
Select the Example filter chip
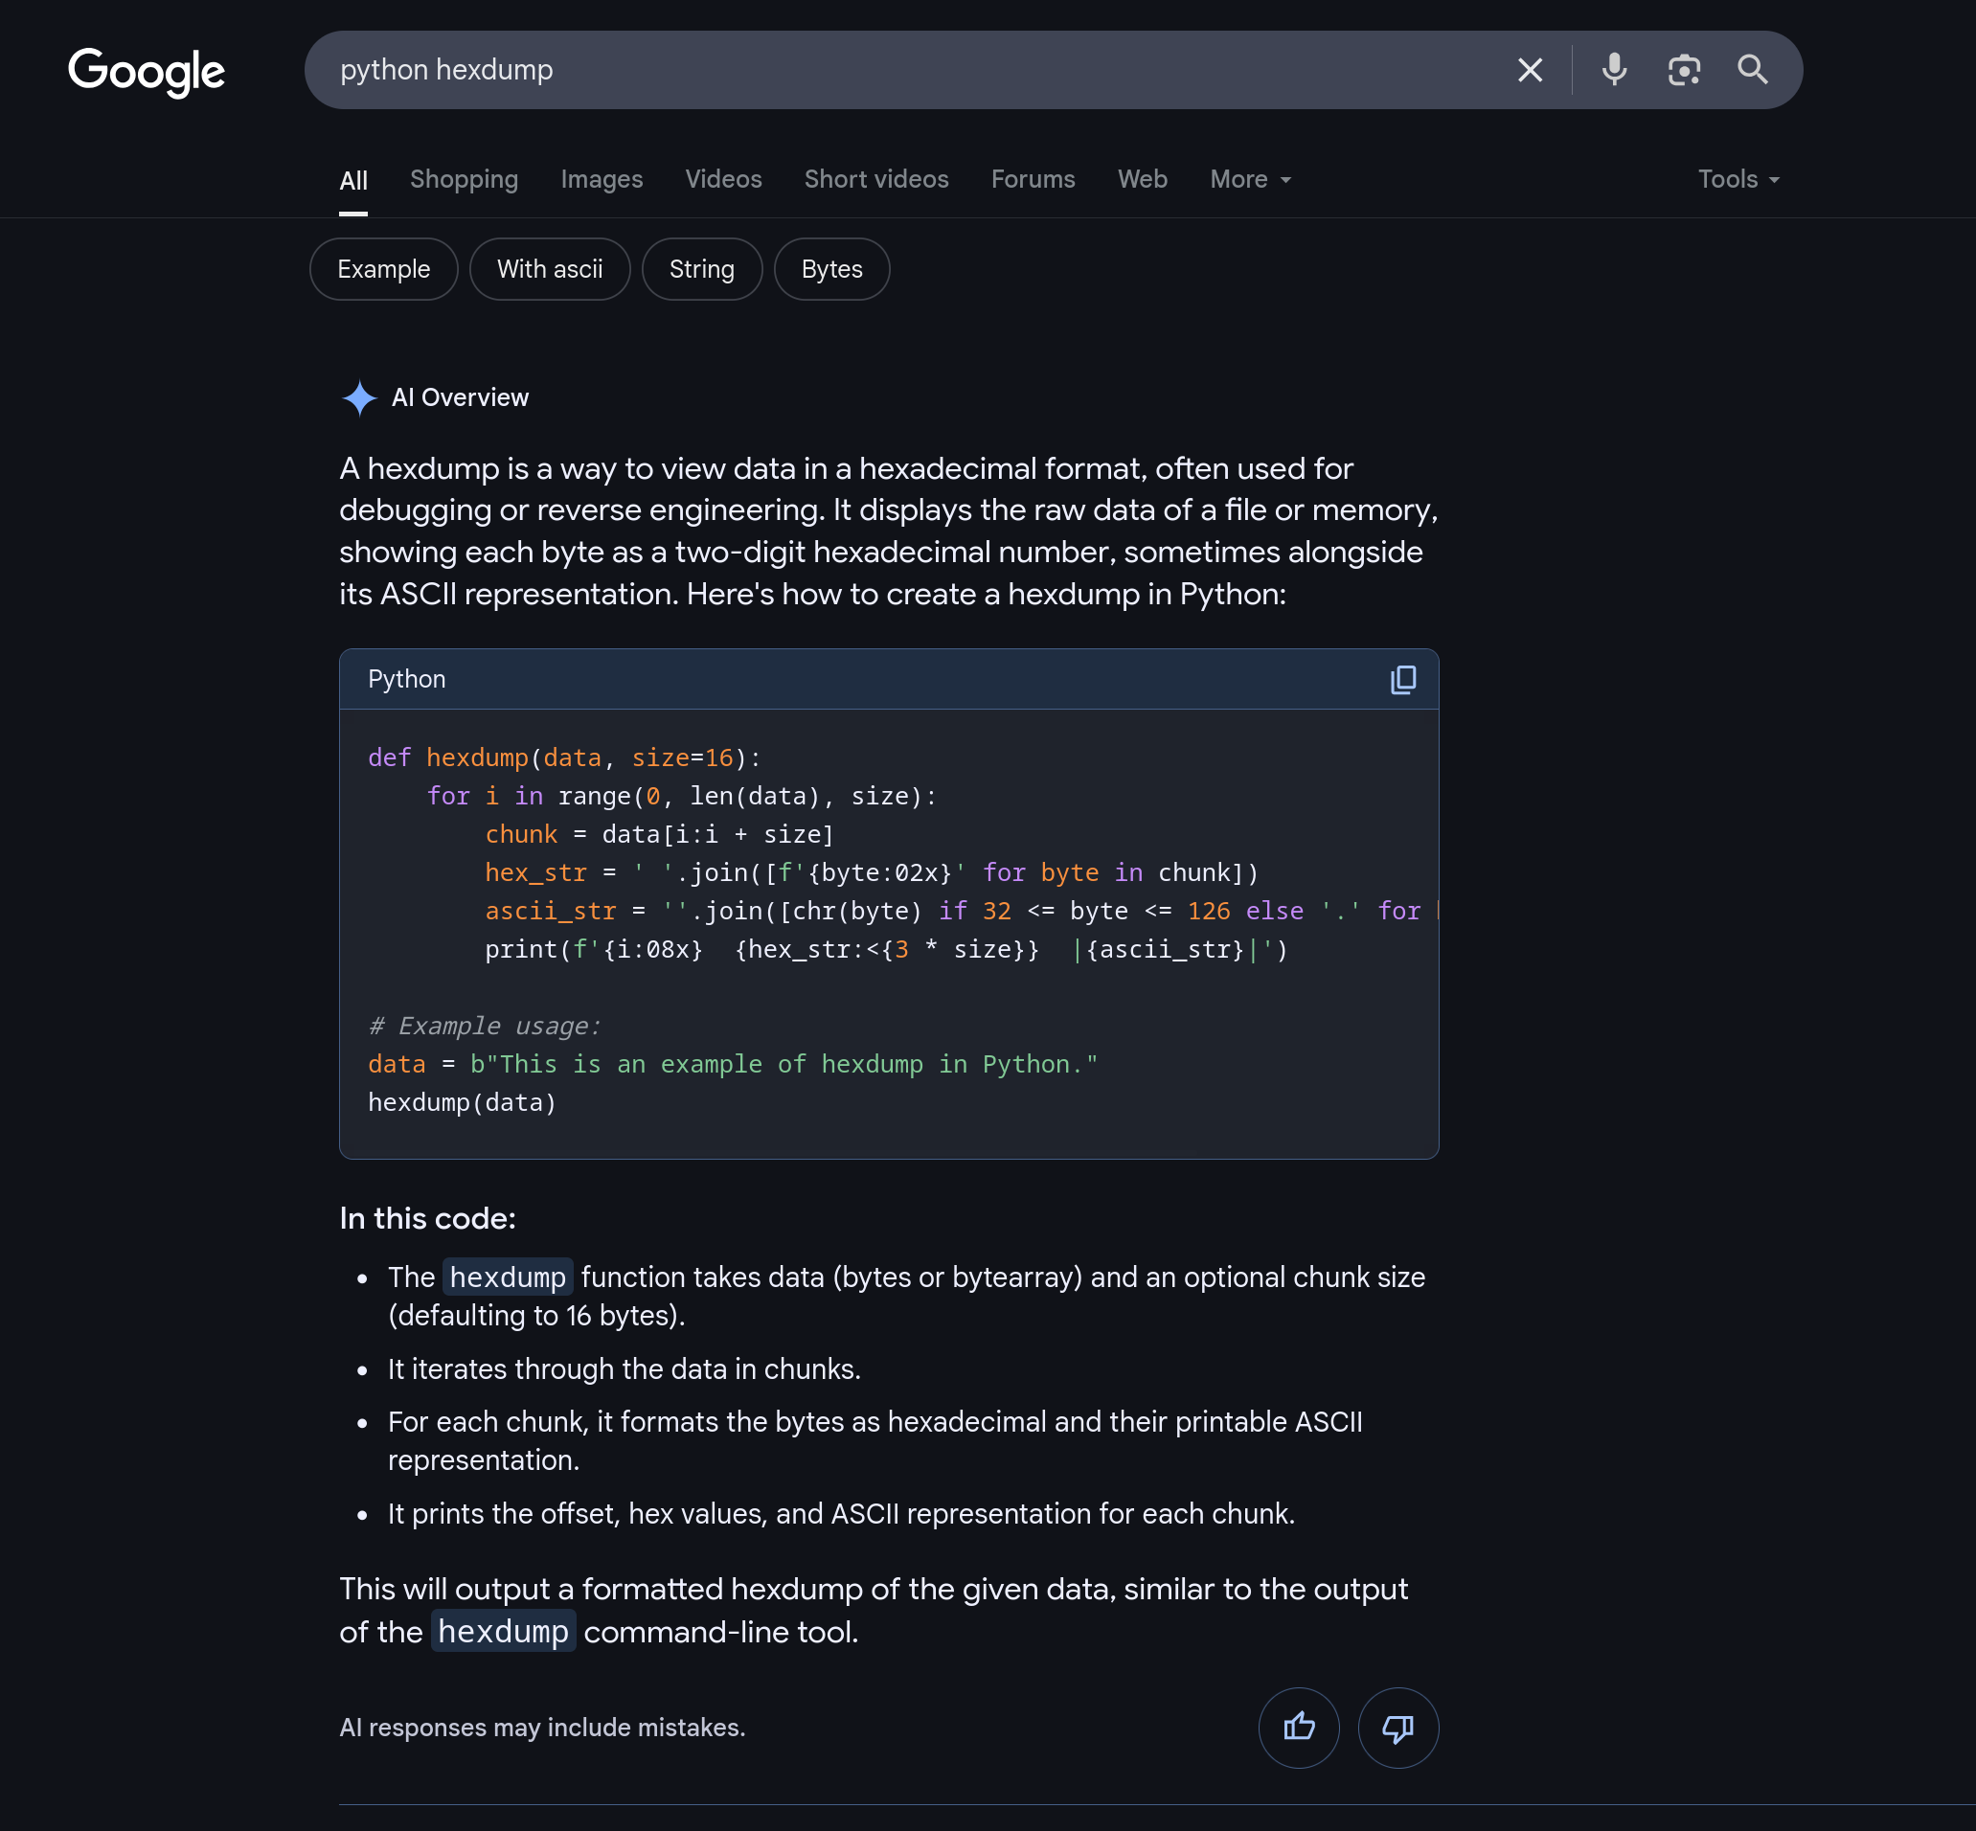382,268
